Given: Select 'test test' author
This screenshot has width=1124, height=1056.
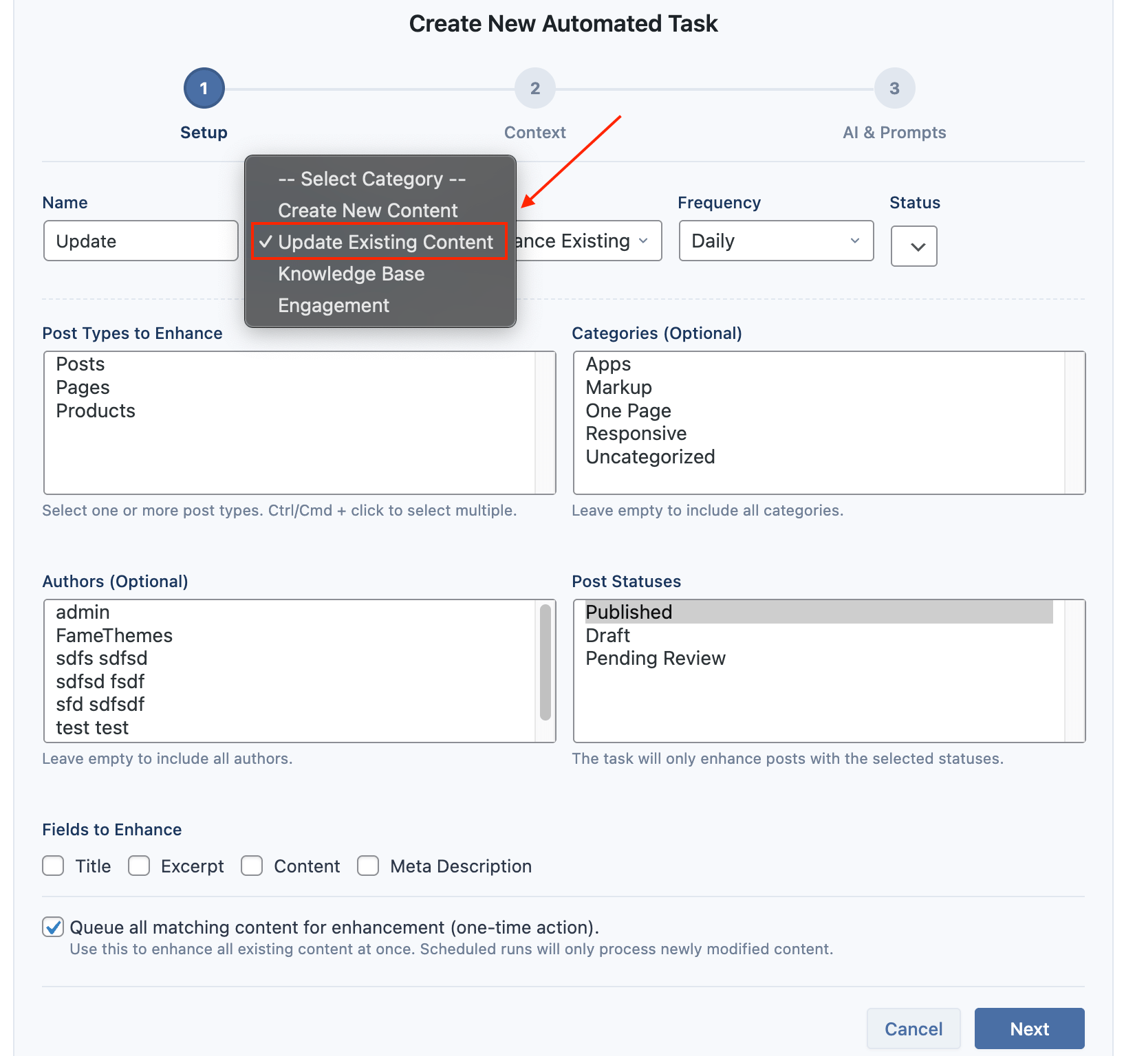Looking at the screenshot, I should [x=290, y=727].
